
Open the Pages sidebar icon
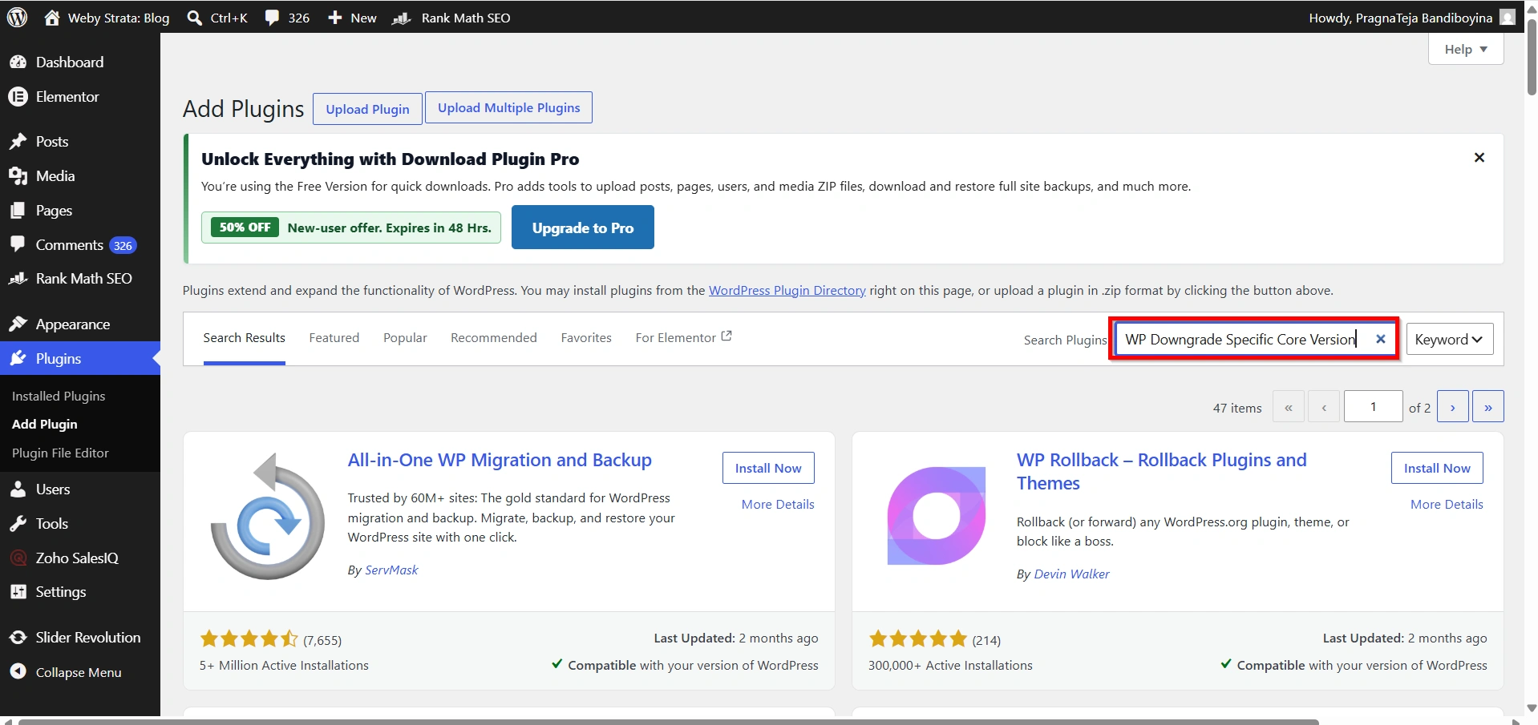tap(18, 211)
